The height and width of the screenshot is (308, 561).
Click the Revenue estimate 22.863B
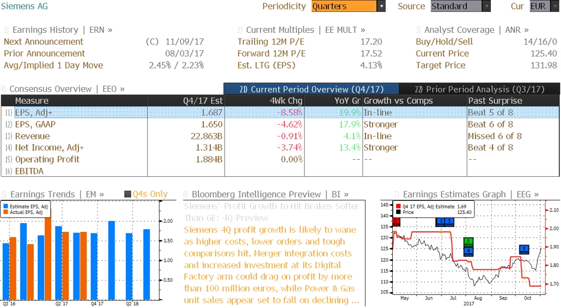coord(207,136)
